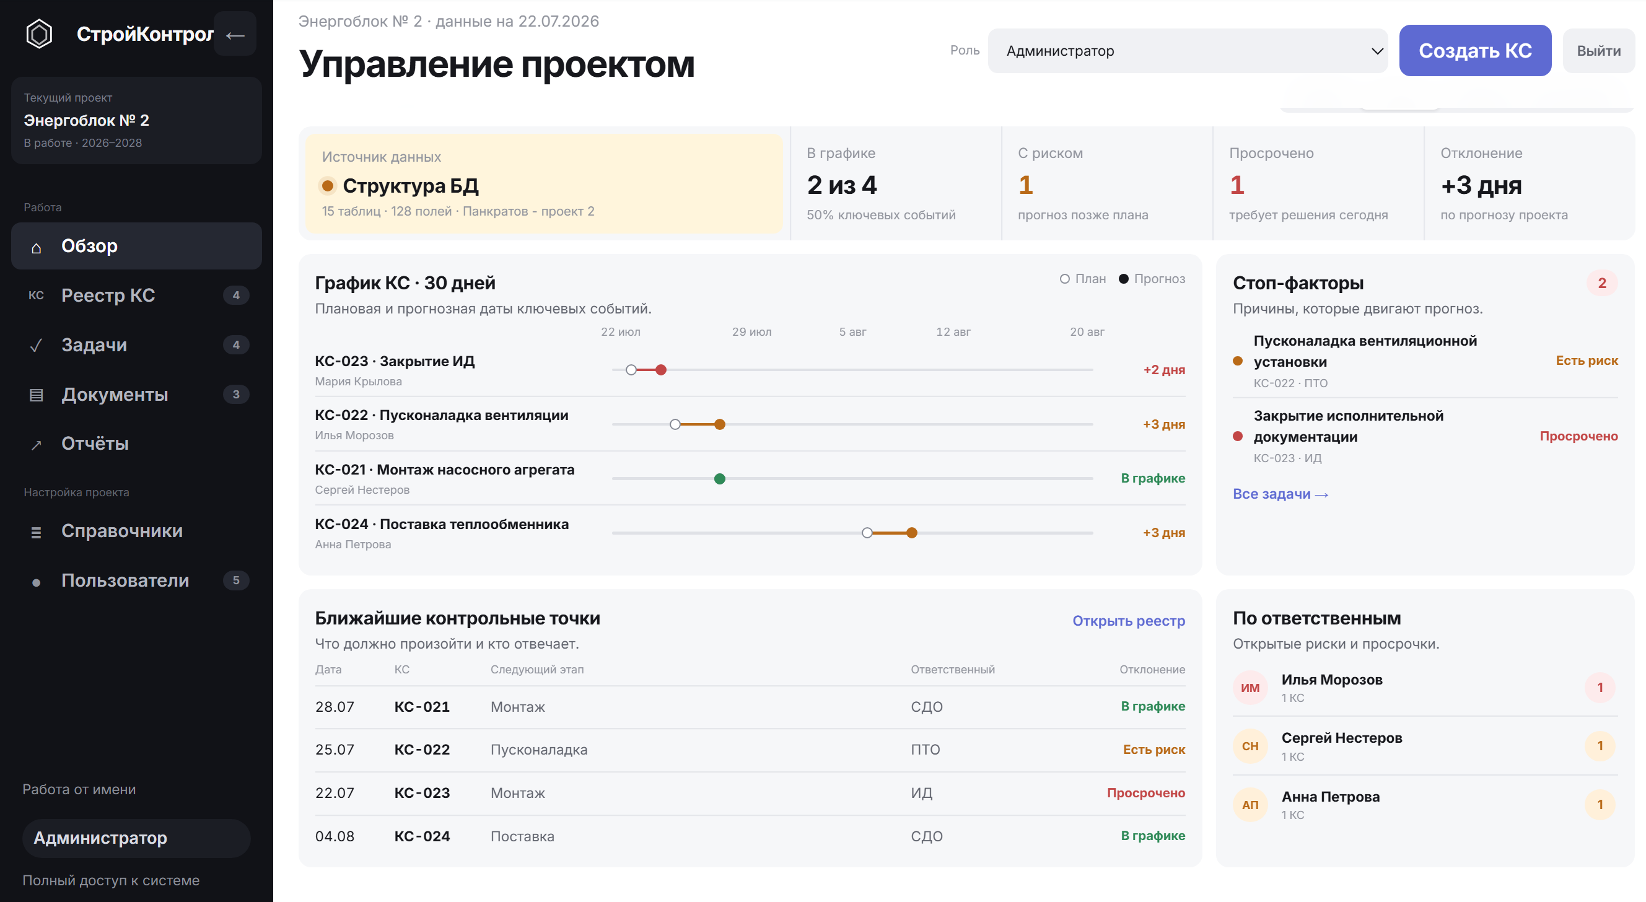The image size is (1646, 902).
Task: Click the badge 5 on Пользователи
Action: click(236, 580)
